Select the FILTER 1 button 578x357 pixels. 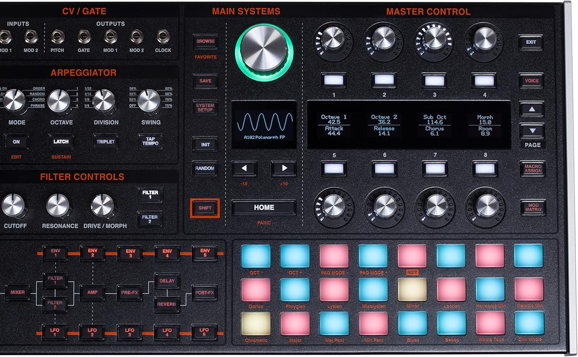point(150,194)
